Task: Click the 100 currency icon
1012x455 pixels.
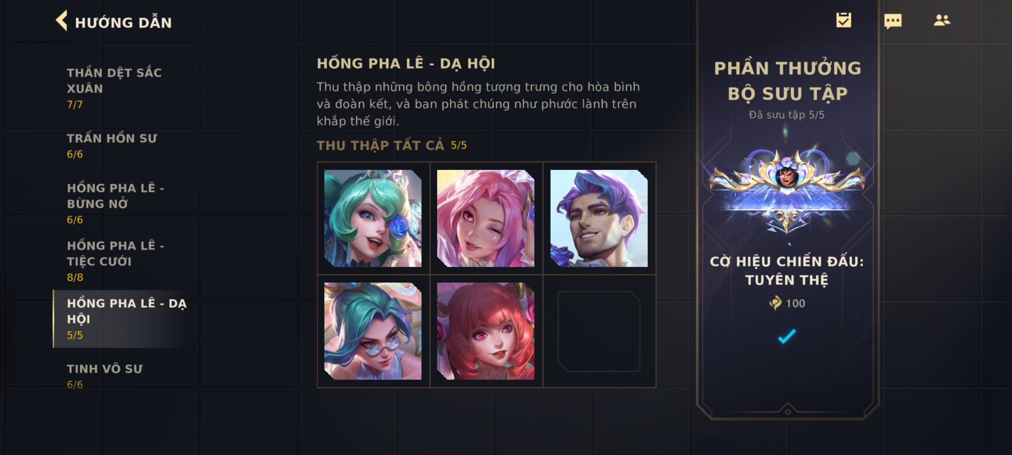Action: pos(775,303)
